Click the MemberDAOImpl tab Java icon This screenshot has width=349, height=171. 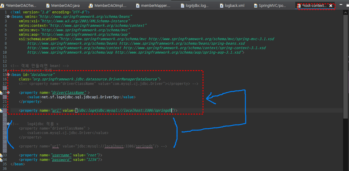click(x=90, y=6)
